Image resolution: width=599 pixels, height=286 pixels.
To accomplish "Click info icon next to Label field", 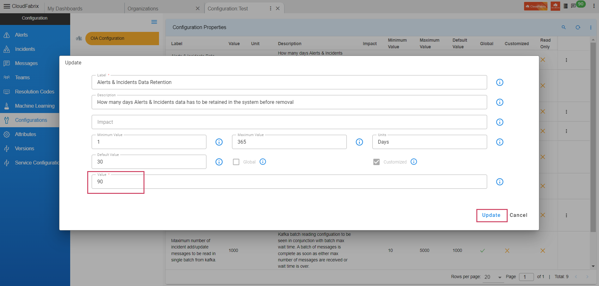I will click(x=499, y=82).
